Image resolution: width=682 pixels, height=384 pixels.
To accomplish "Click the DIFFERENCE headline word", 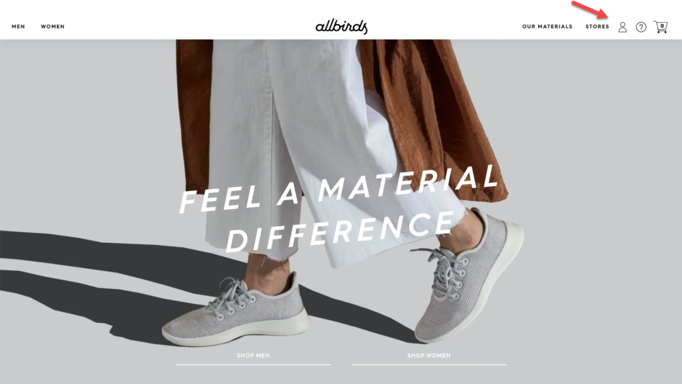I will (x=340, y=232).
